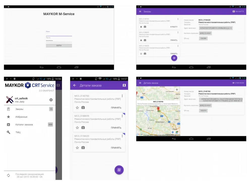
Task: Tap Android recents button under tablet Заказы screen
Action: pos(209,67)
